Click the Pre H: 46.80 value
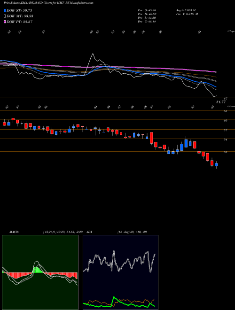 tap(148, 14)
